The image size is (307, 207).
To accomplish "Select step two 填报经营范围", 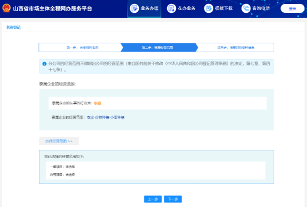I will [x=158, y=48].
